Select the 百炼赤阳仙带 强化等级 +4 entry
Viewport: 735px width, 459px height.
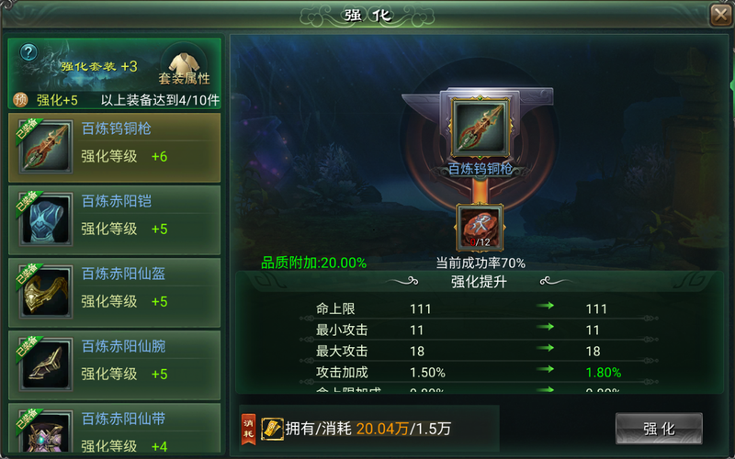tap(114, 429)
